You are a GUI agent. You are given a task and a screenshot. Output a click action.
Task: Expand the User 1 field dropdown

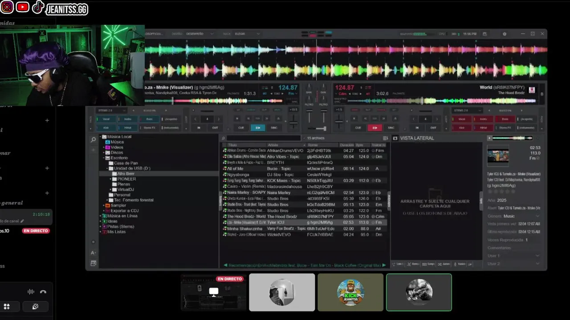coord(537,256)
